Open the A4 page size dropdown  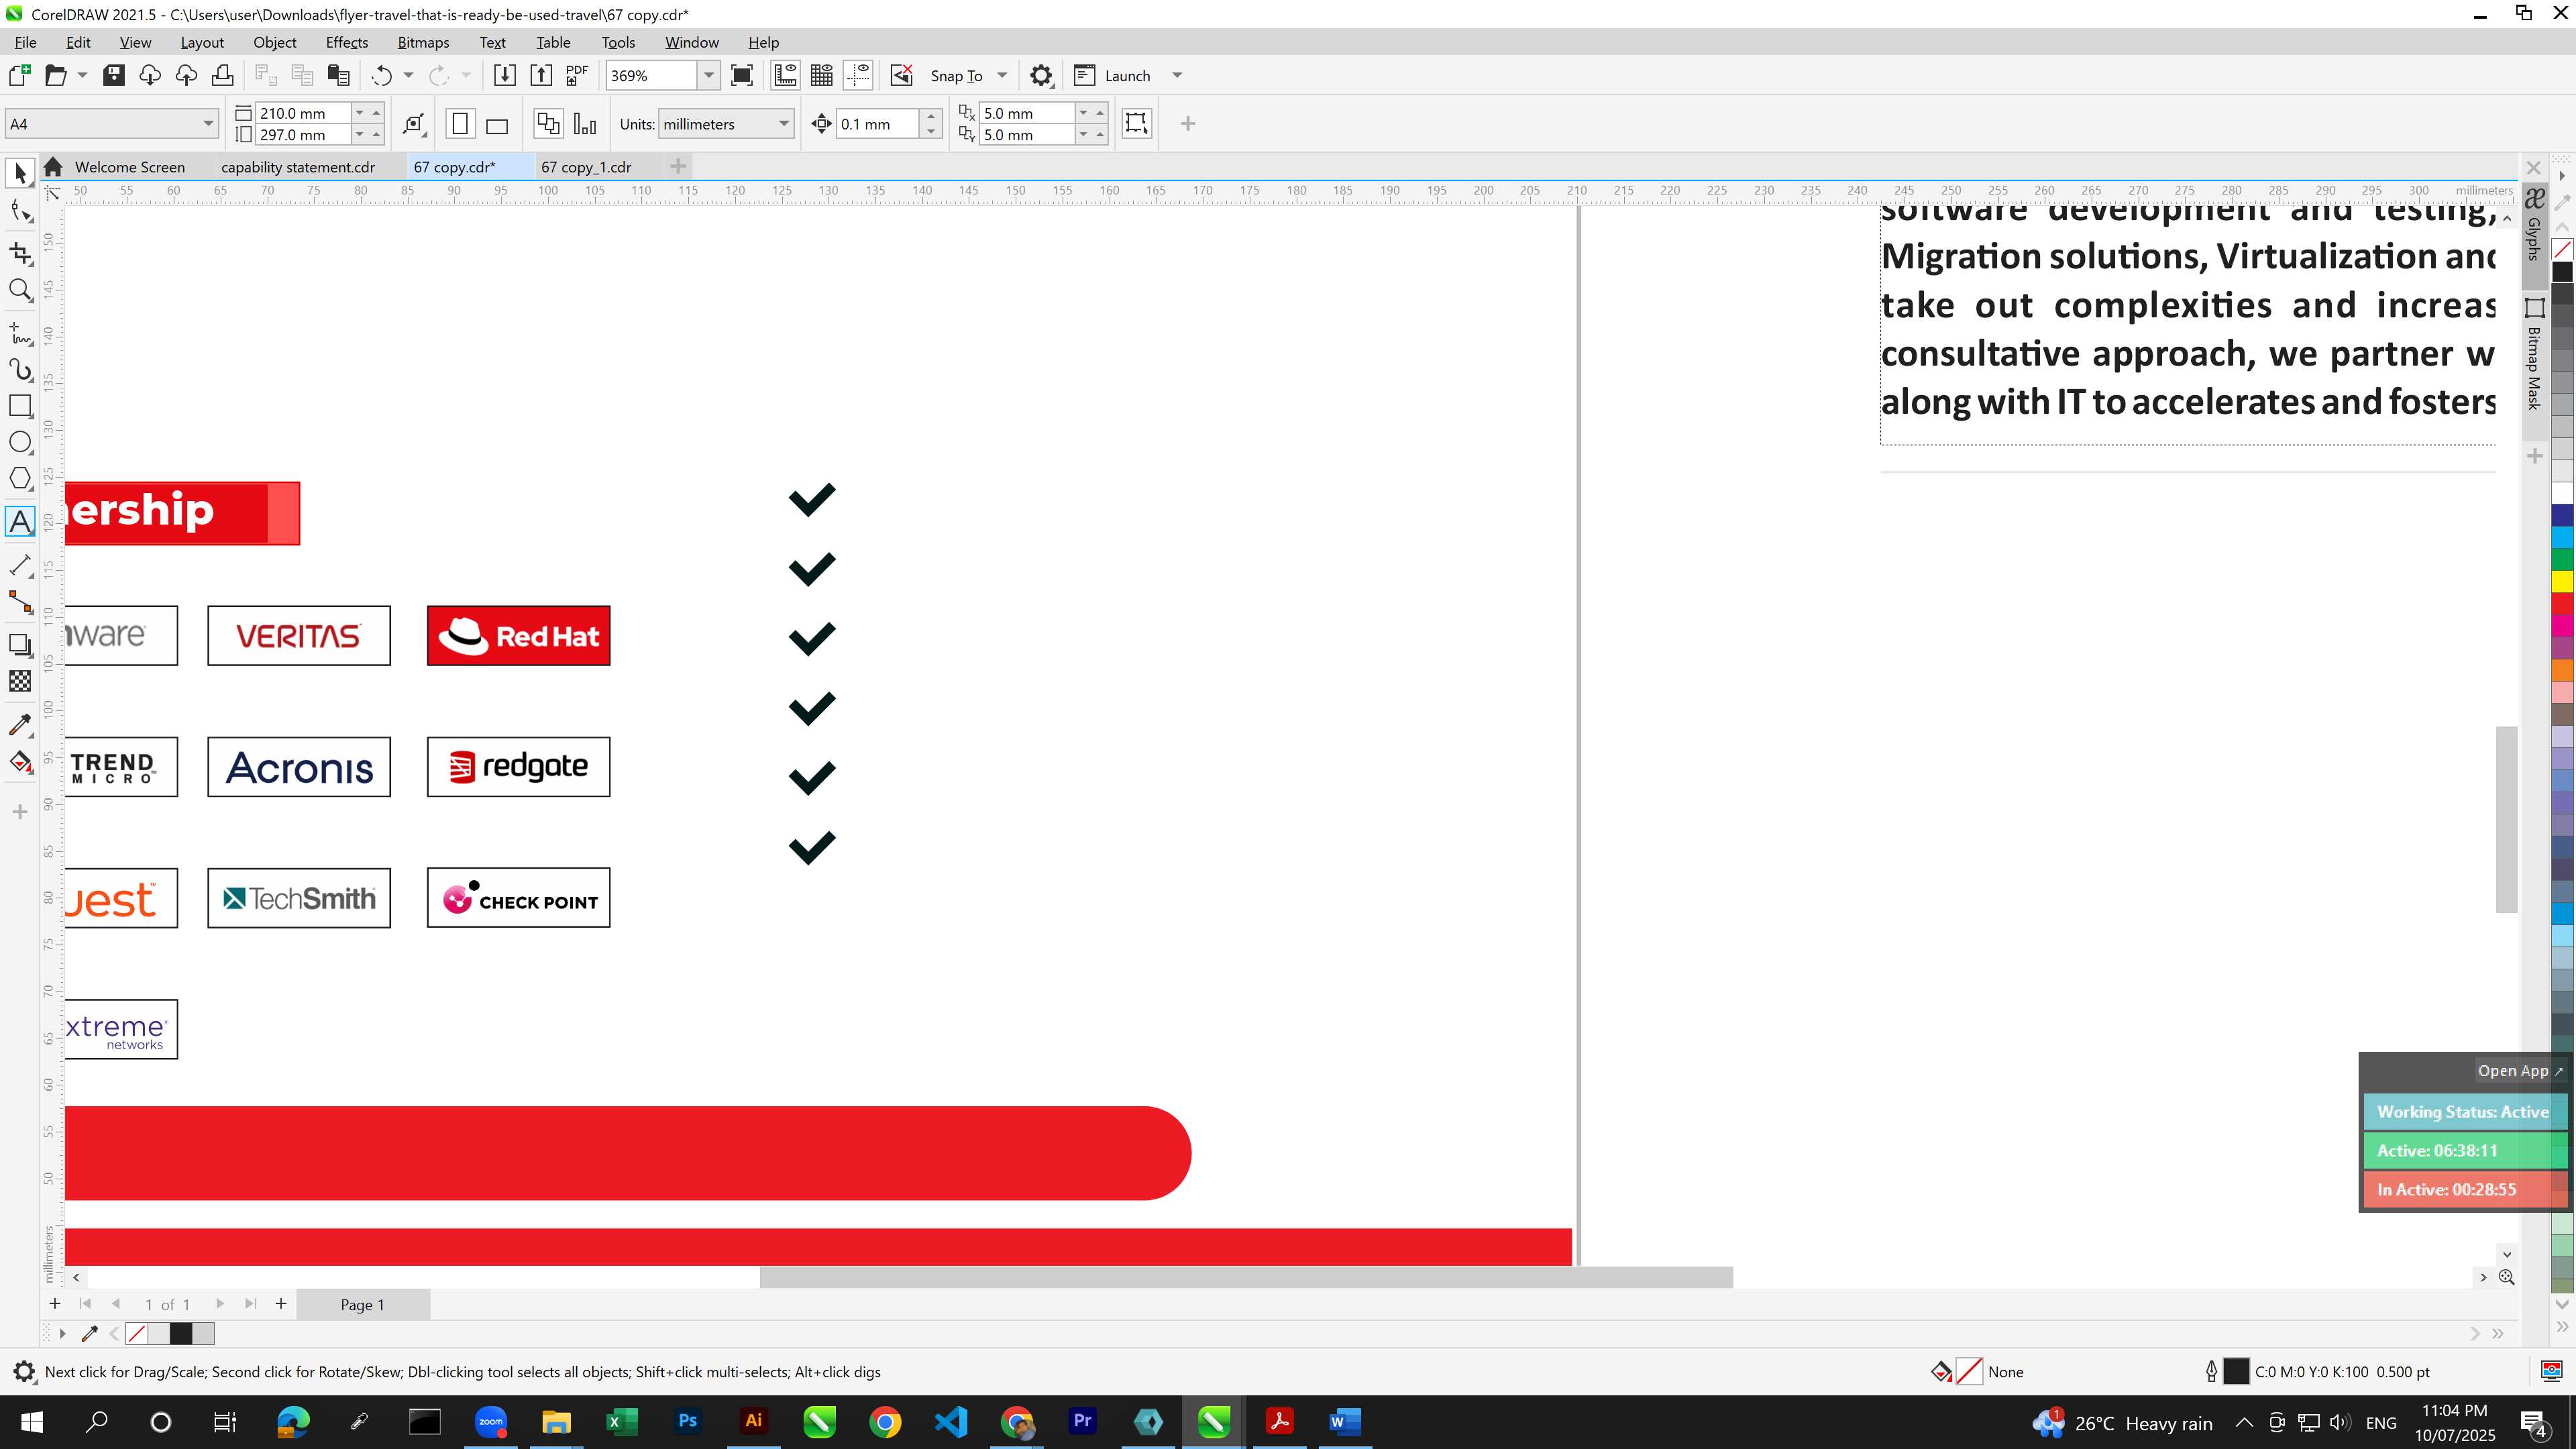tap(208, 124)
